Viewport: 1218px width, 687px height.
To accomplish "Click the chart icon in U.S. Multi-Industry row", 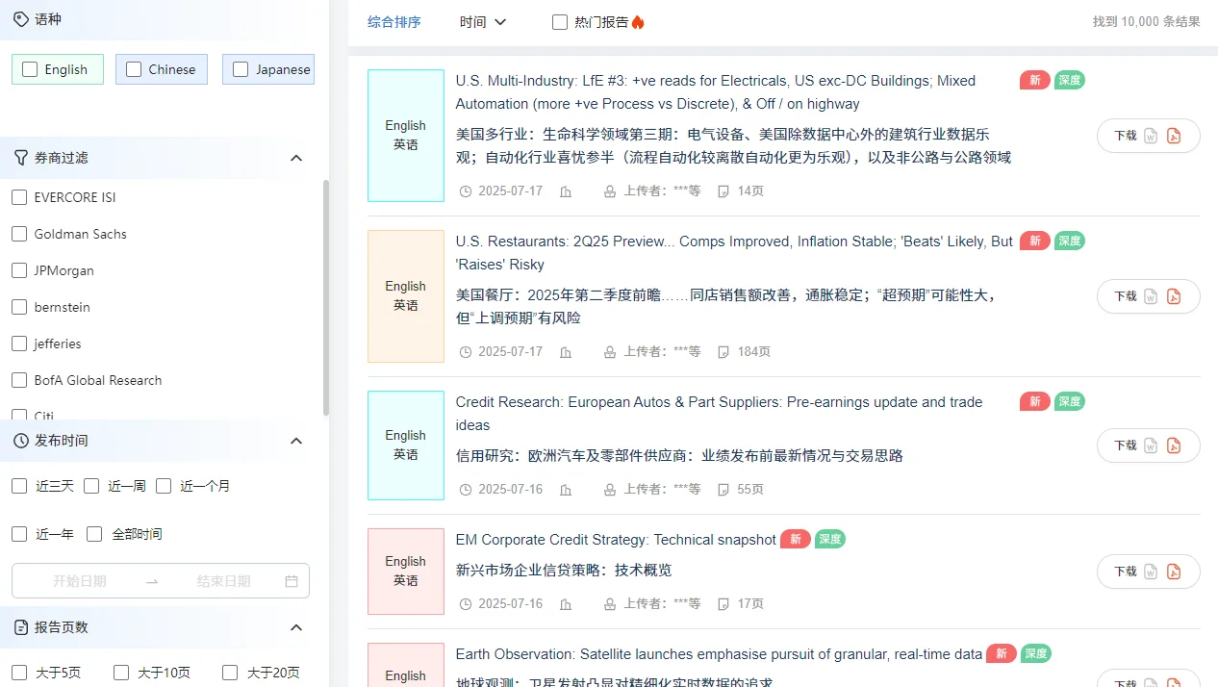I will 566,191.
